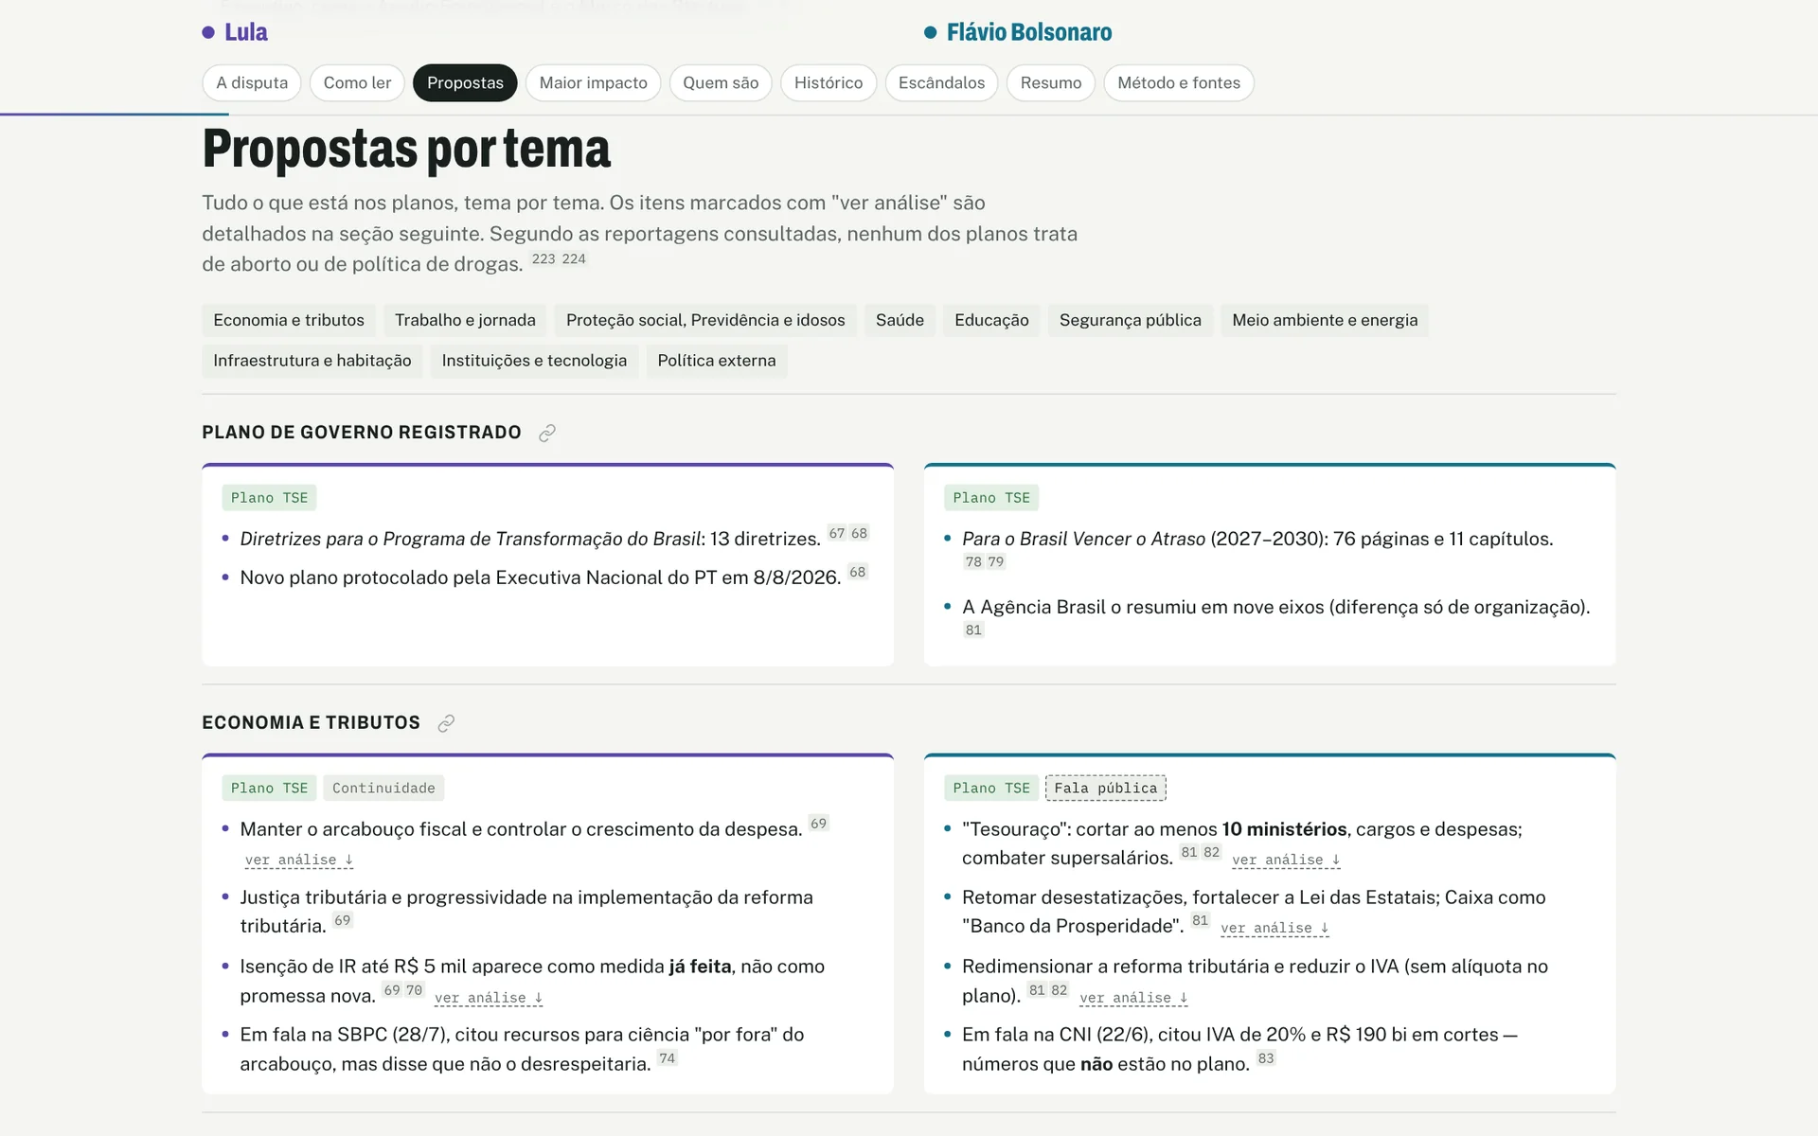Go to Política externa theme
The height and width of the screenshot is (1136, 1818).
717,361
